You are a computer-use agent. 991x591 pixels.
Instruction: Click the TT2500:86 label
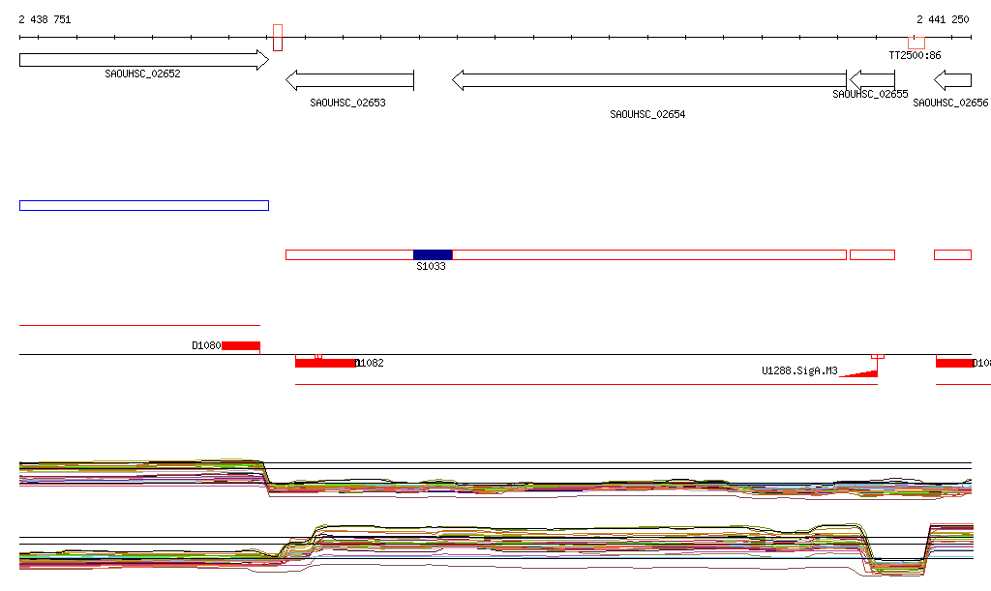[x=915, y=55]
